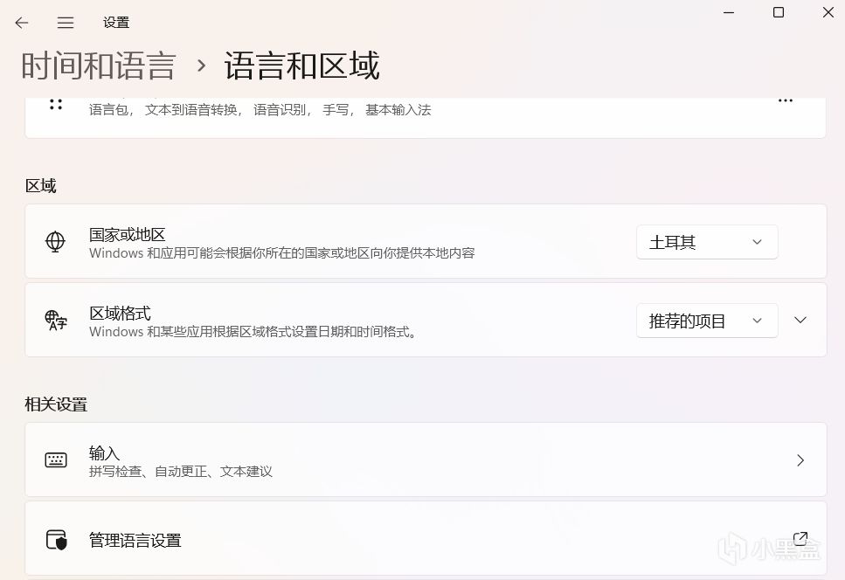
Task: Maximize the 设置 window
Action: (779, 12)
